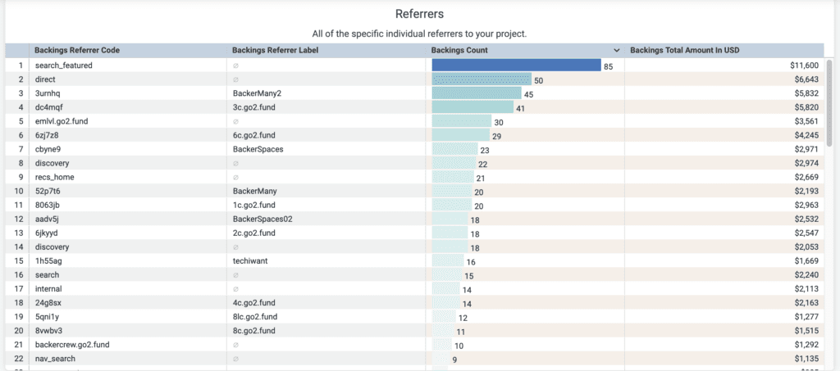Click the techiwant referrer label cell
Screen dimensions: 840x371
click(250, 261)
